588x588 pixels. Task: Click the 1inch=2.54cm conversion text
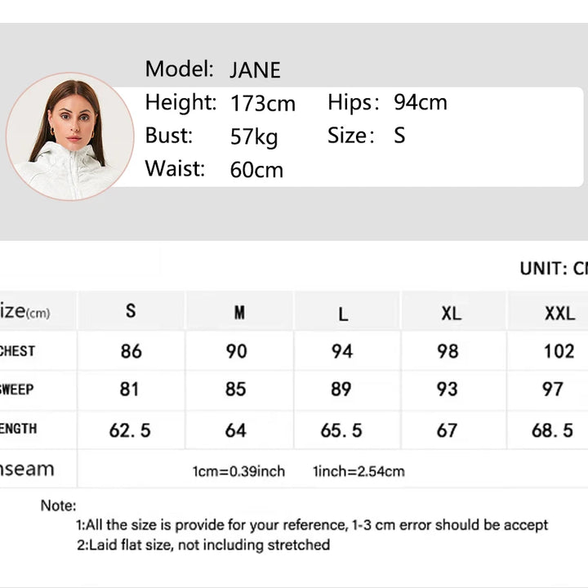coord(359,471)
